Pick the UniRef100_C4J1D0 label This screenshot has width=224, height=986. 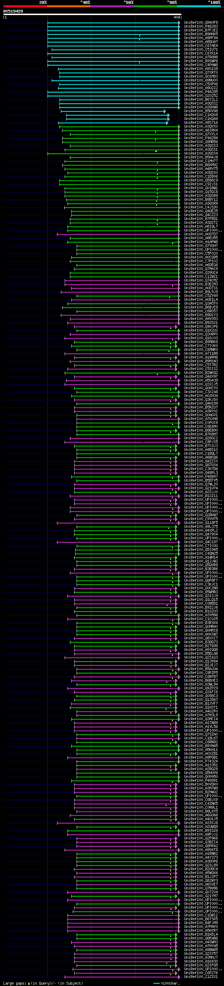201,207
